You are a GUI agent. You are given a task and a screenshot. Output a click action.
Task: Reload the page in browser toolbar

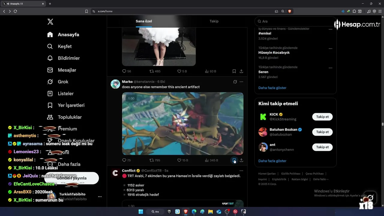coord(15,11)
